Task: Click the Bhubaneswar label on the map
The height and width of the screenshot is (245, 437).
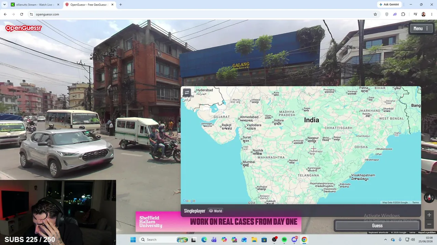Action: [x=384, y=149]
